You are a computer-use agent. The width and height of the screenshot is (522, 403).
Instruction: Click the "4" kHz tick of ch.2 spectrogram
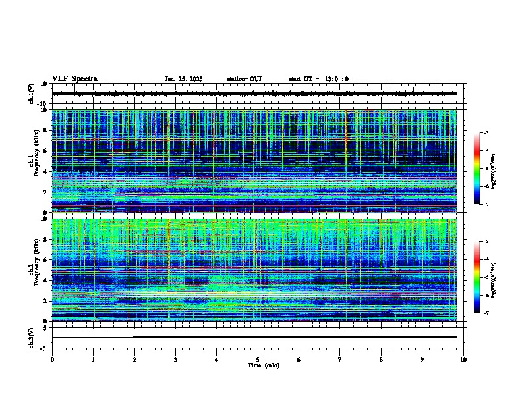click(46, 281)
